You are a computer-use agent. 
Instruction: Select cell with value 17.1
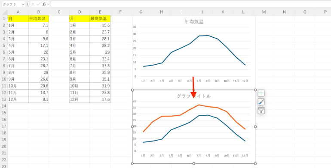click(x=38, y=46)
